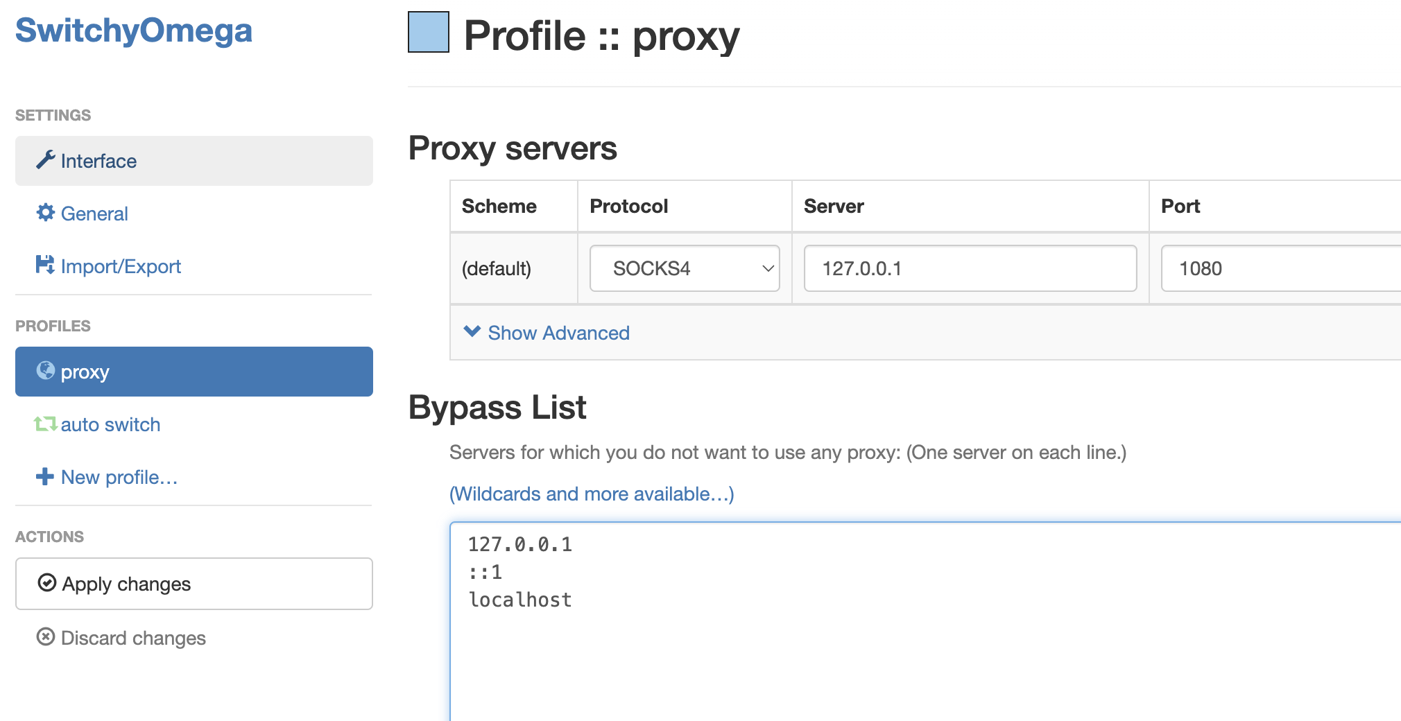Click the globe icon on proxy profile
The height and width of the screenshot is (721, 1401).
(46, 371)
